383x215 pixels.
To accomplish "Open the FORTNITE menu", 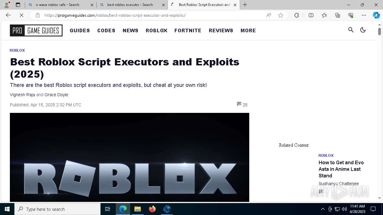I will pos(188,30).
